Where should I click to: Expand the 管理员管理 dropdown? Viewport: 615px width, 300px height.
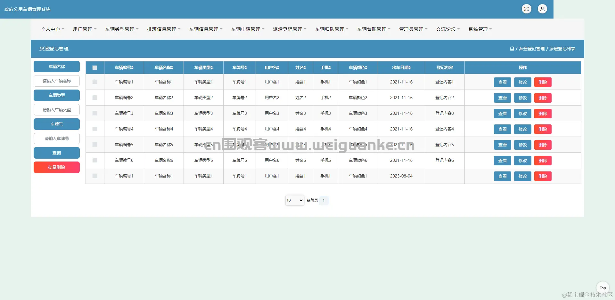pos(413,29)
